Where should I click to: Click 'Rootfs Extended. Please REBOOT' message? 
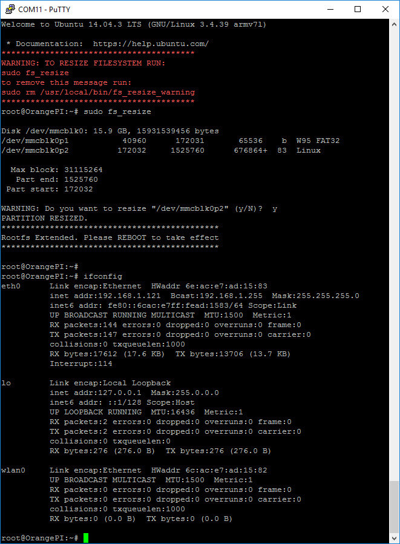(110, 237)
